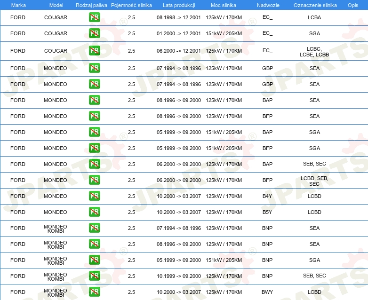Click fuel icon in MONDEO BFP SGA row
368x300 pixels.
tap(94, 148)
